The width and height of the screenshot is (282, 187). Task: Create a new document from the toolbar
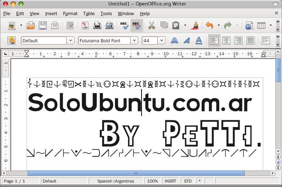tap(12, 25)
